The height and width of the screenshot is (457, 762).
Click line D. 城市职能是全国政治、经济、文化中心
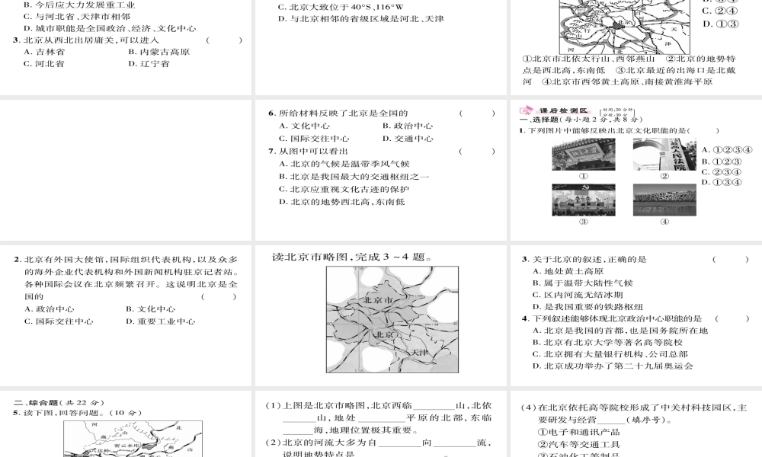(x=110, y=28)
